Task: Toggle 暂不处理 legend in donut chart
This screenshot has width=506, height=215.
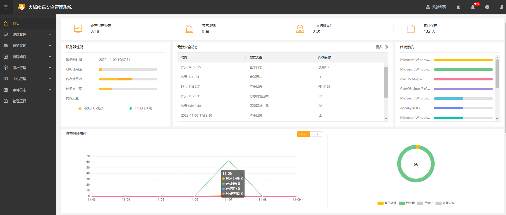Action: pos(387,203)
